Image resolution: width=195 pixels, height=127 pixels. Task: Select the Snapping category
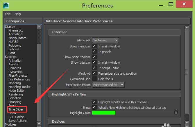[15, 102]
